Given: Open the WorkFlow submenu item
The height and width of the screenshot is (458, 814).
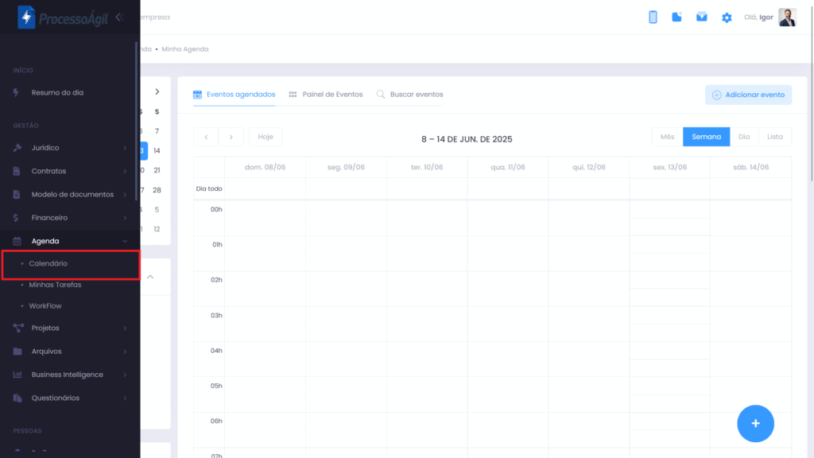Looking at the screenshot, I should pos(45,306).
